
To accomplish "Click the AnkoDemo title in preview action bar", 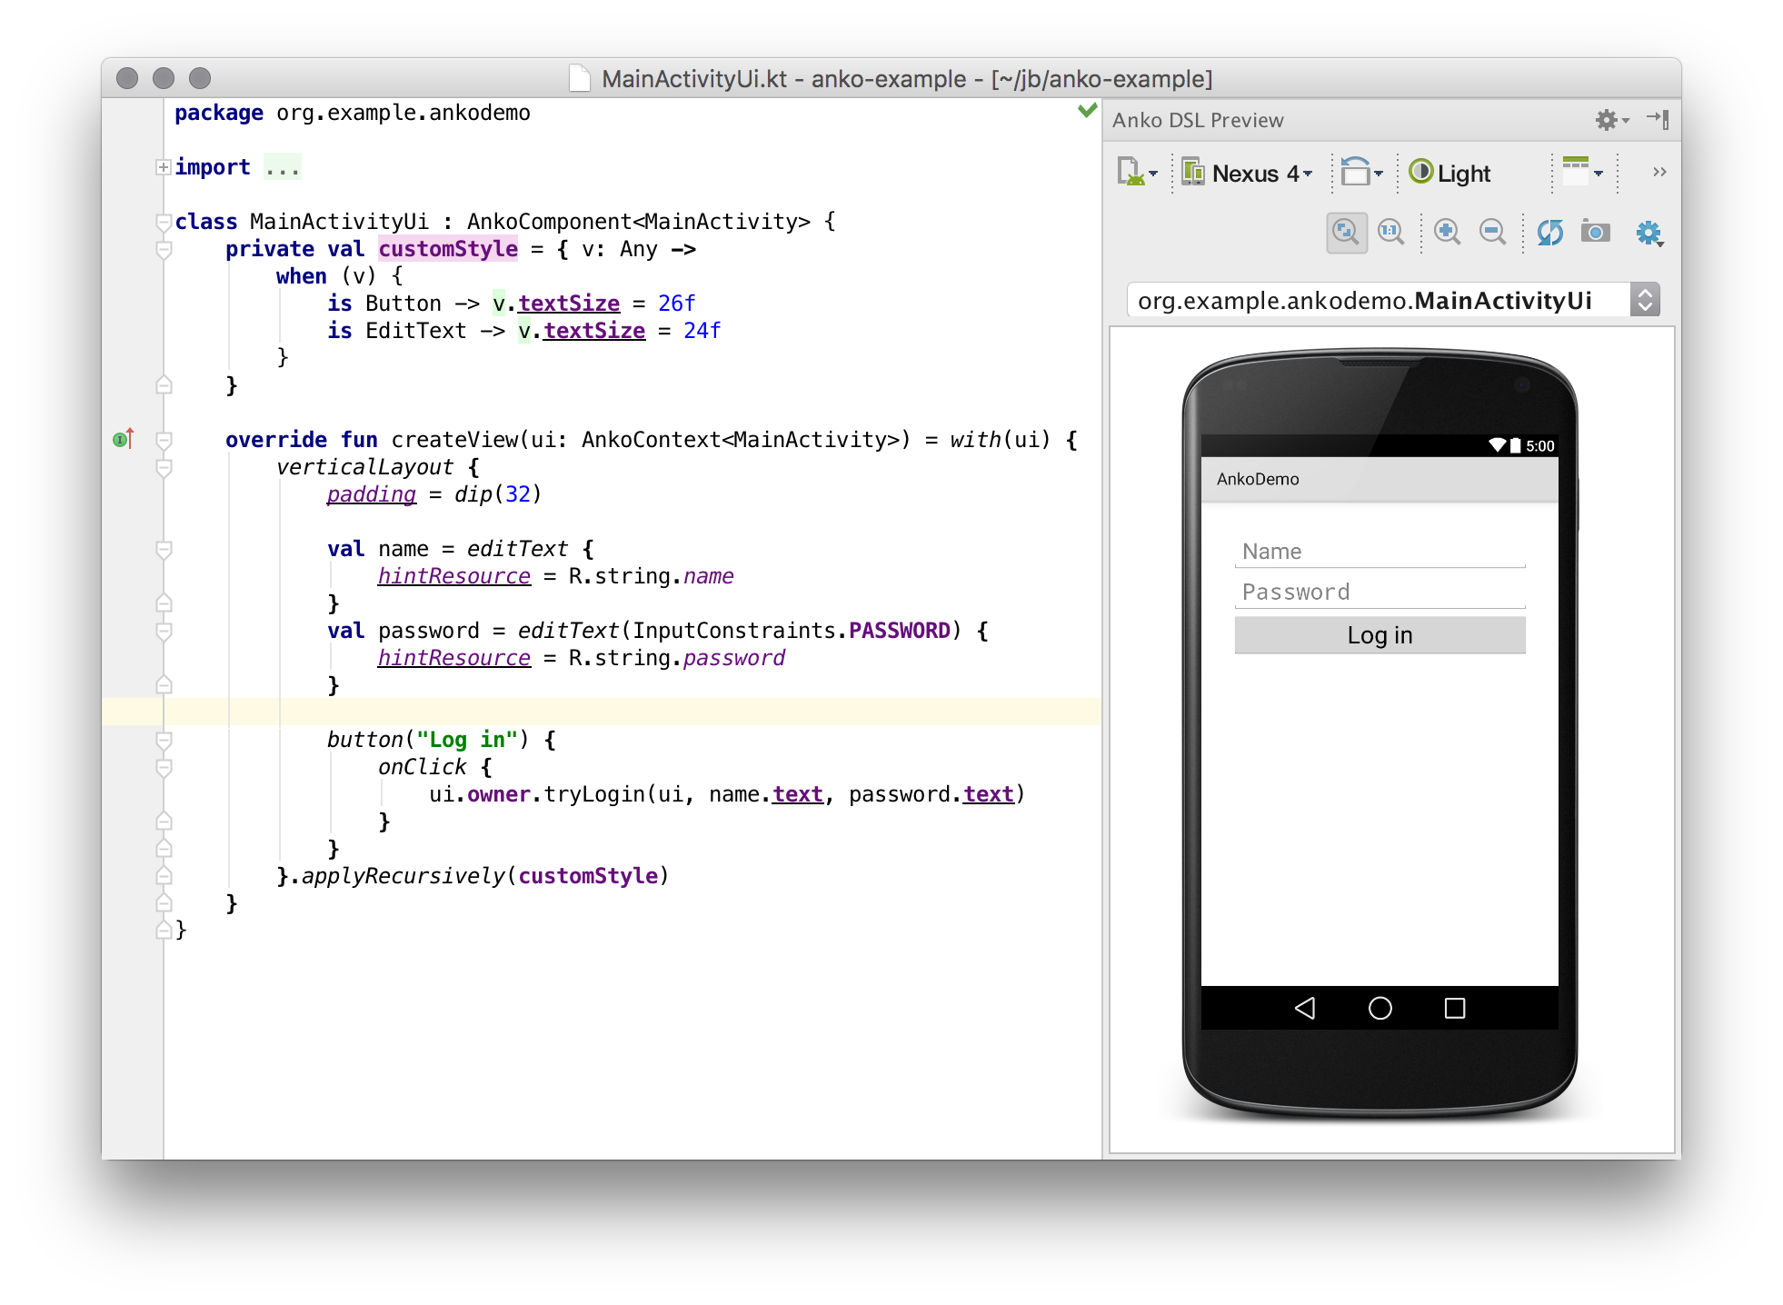I will point(1258,479).
